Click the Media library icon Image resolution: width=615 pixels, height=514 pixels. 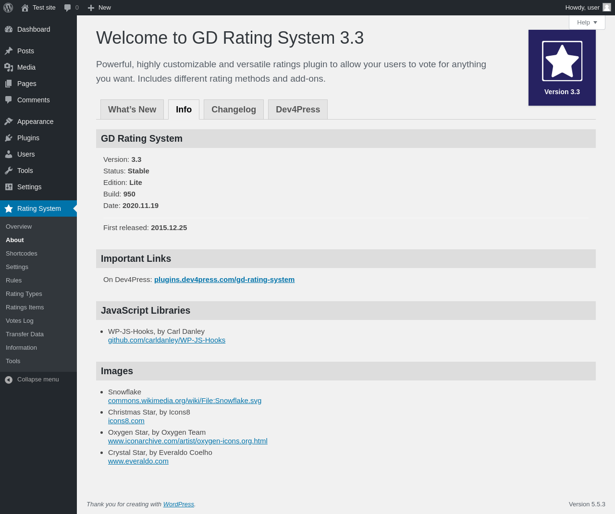tap(9, 67)
